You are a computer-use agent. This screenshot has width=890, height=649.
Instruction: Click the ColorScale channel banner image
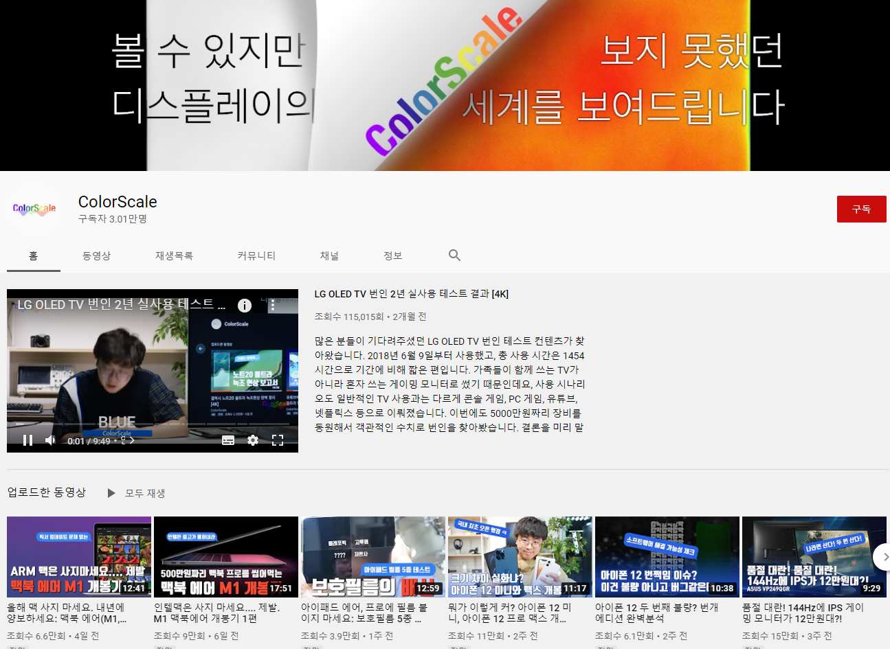coord(445,85)
